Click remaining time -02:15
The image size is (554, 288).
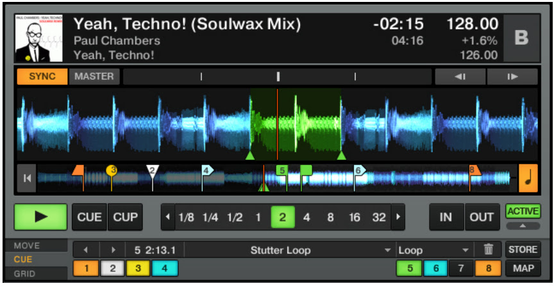pos(399,24)
